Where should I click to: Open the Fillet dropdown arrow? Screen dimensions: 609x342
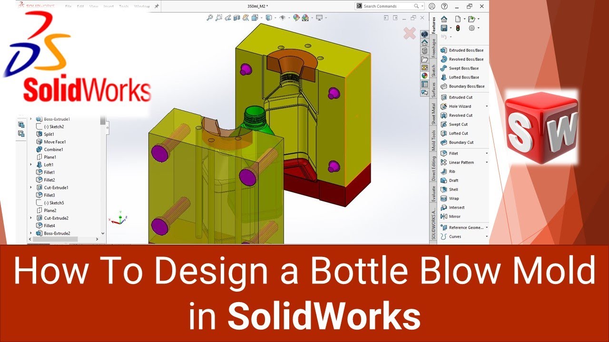coord(487,153)
